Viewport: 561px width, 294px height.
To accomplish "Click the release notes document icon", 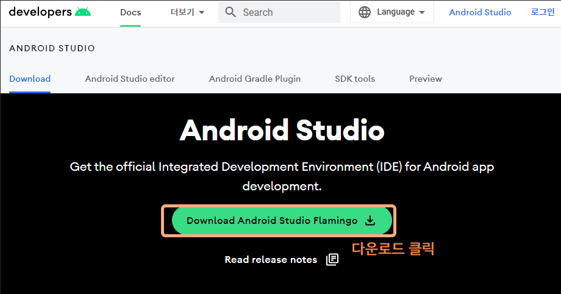I will point(332,259).
